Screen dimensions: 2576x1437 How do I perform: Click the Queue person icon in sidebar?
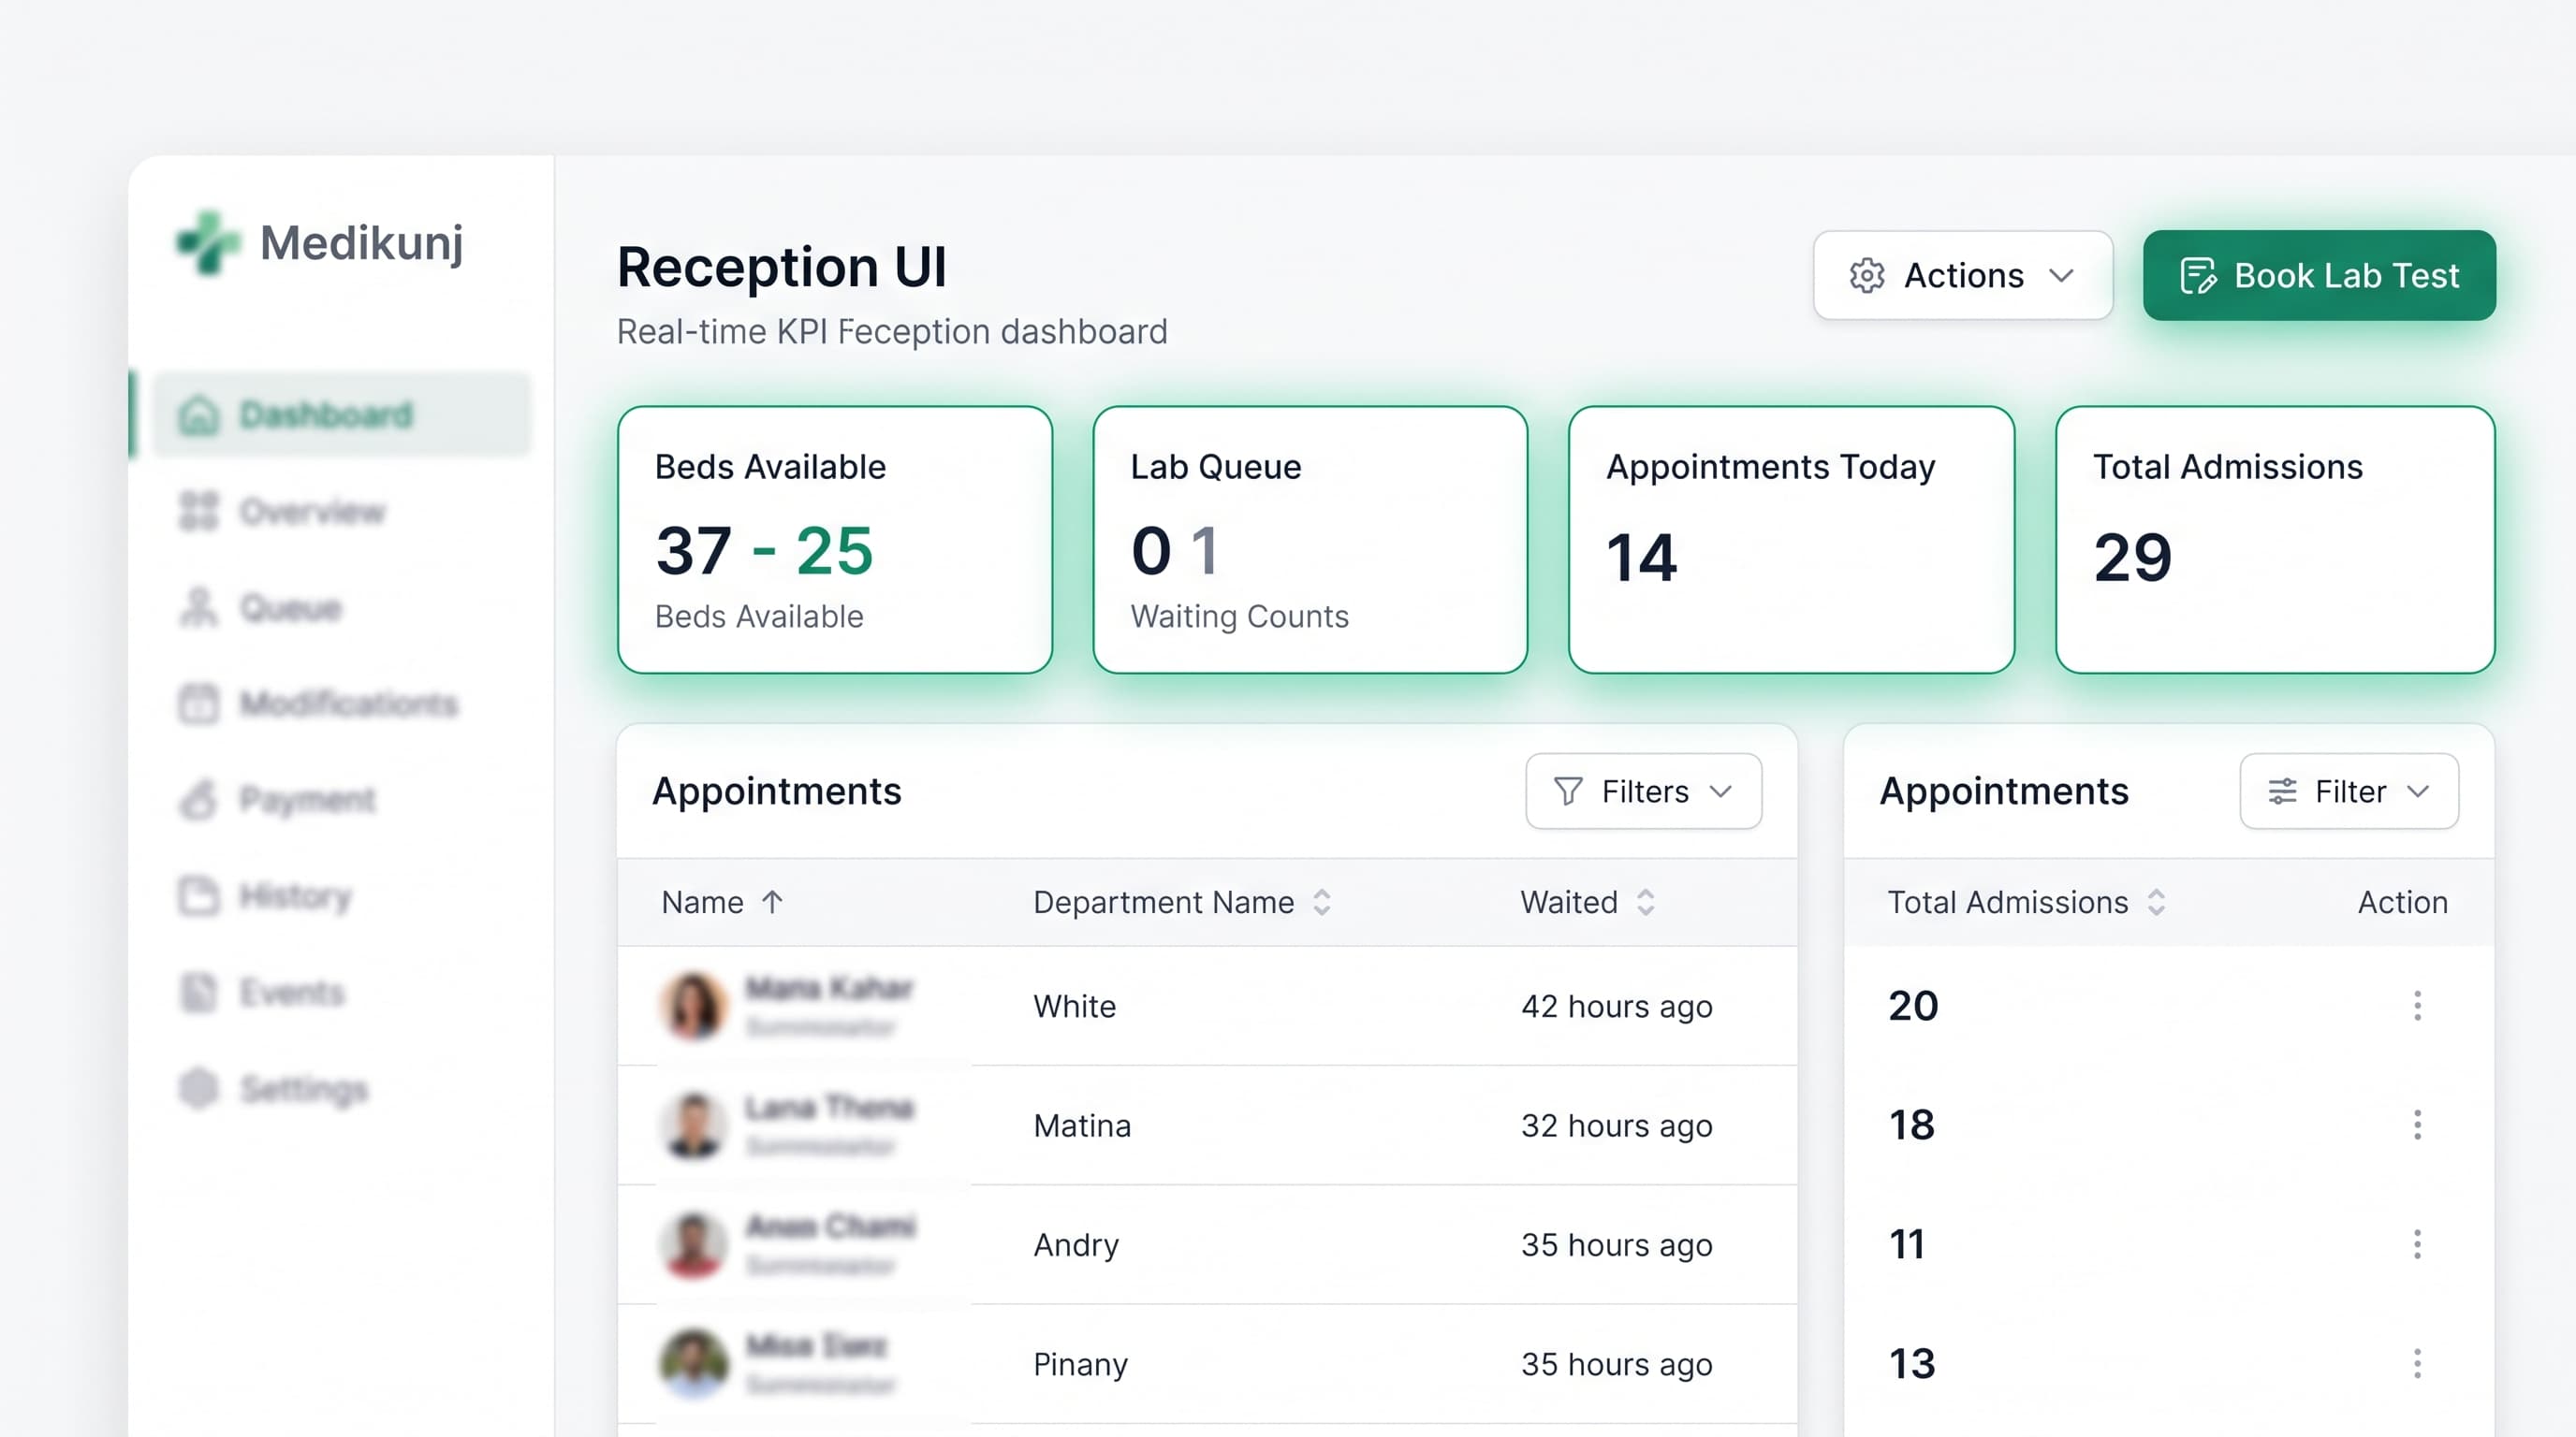198,606
